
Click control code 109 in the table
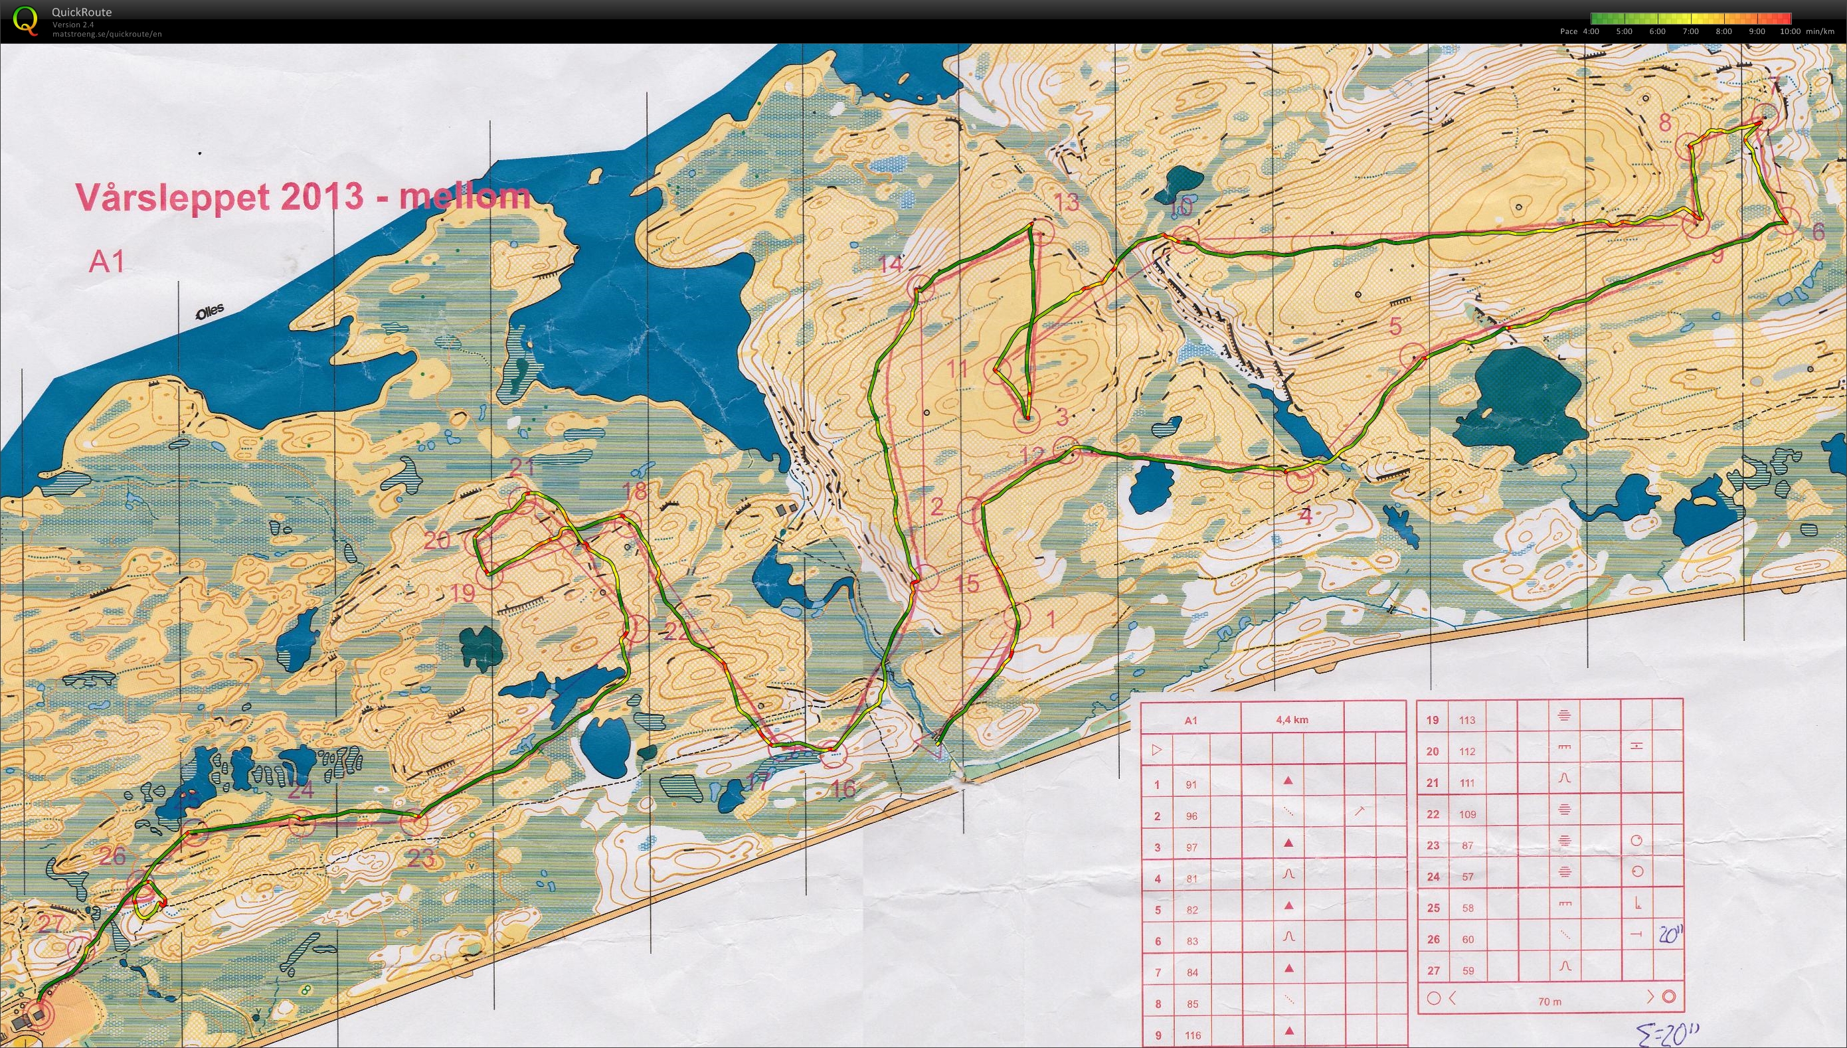click(x=1467, y=815)
